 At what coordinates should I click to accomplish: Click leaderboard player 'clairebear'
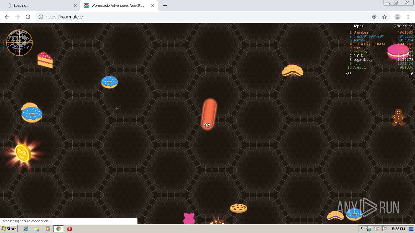pos(361,32)
